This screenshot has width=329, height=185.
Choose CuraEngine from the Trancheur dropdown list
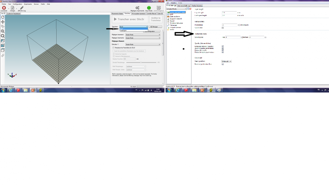pos(134,31)
